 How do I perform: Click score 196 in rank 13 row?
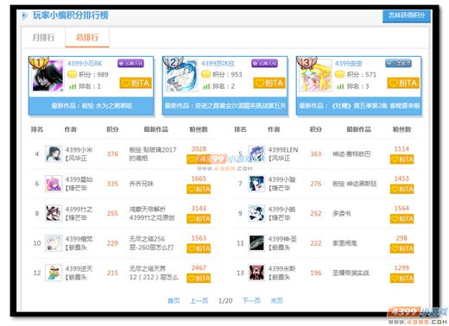click(x=316, y=273)
